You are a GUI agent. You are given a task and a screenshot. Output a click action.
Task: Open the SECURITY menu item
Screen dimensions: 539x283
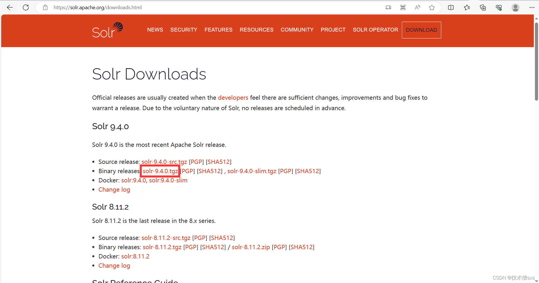(x=184, y=30)
